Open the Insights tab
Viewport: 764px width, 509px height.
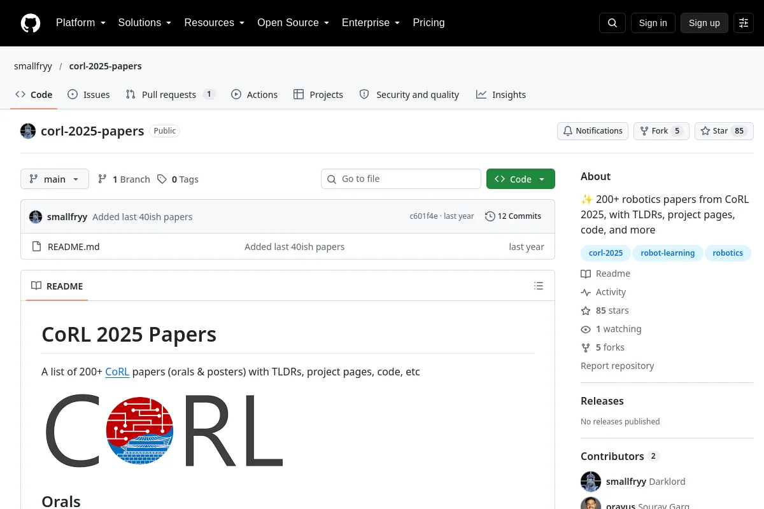coord(501,94)
